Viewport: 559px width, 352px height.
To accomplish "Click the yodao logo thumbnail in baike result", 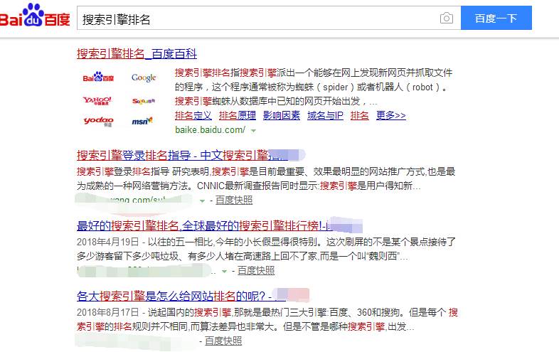I will 98,122.
